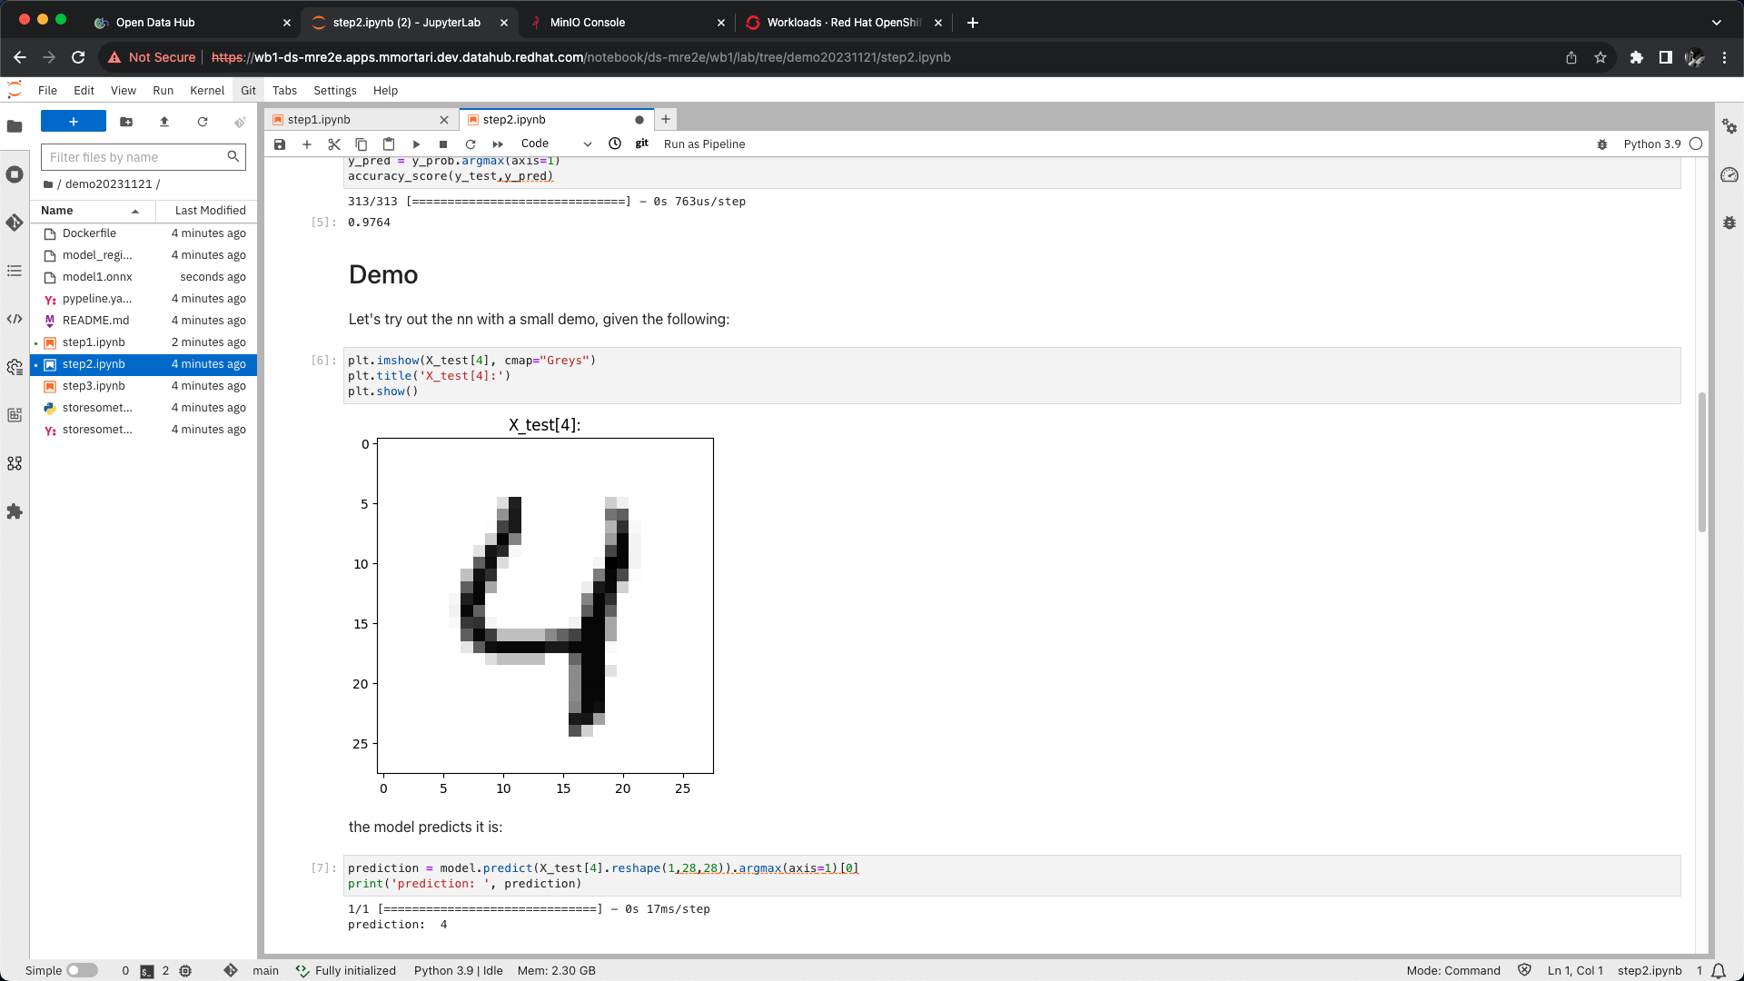
Task: Click the Filter files by name field
Action: (136, 157)
